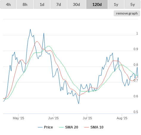This screenshot has width=141, height=135.
Task: Click the blue Price legend line swatch
Action: click(40, 127)
